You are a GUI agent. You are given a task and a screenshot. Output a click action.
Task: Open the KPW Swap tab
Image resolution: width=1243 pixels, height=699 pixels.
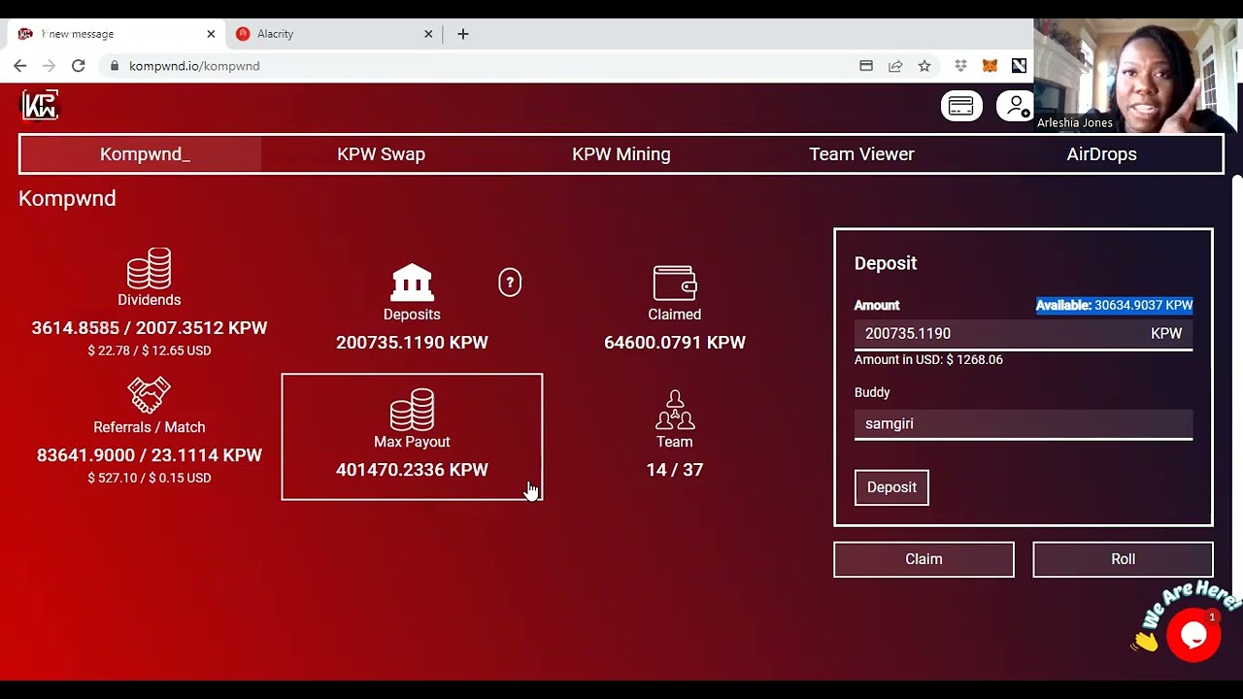click(x=381, y=154)
